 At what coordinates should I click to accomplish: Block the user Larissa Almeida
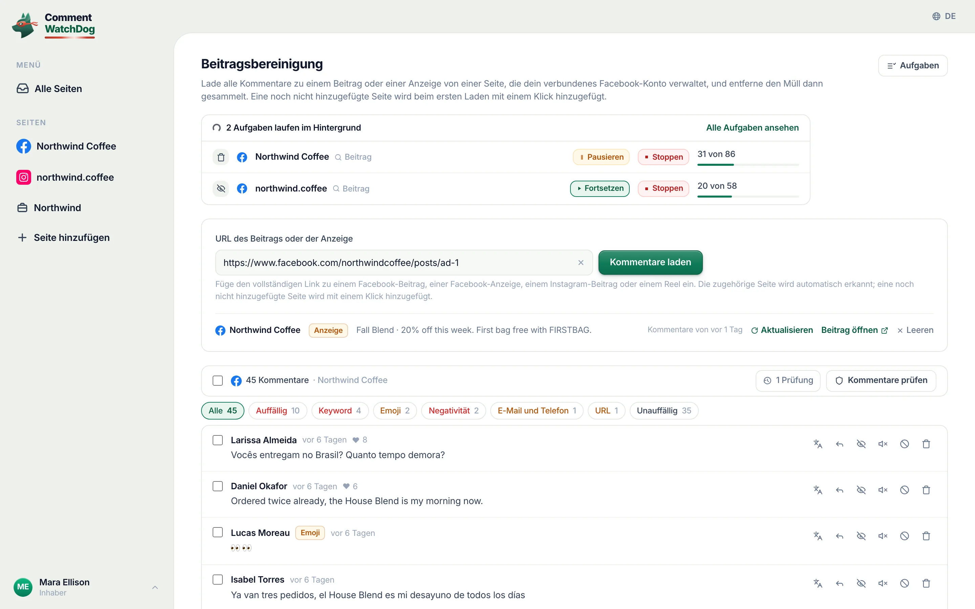click(905, 444)
